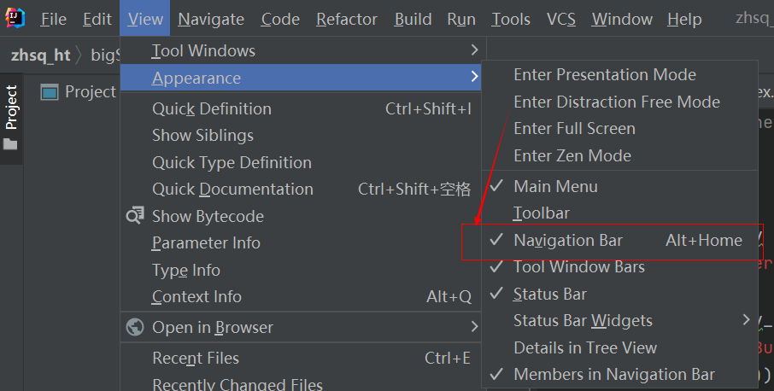Click the zhsq_ht breadcrumb
Viewport: 774px width, 391px height.
tap(40, 55)
